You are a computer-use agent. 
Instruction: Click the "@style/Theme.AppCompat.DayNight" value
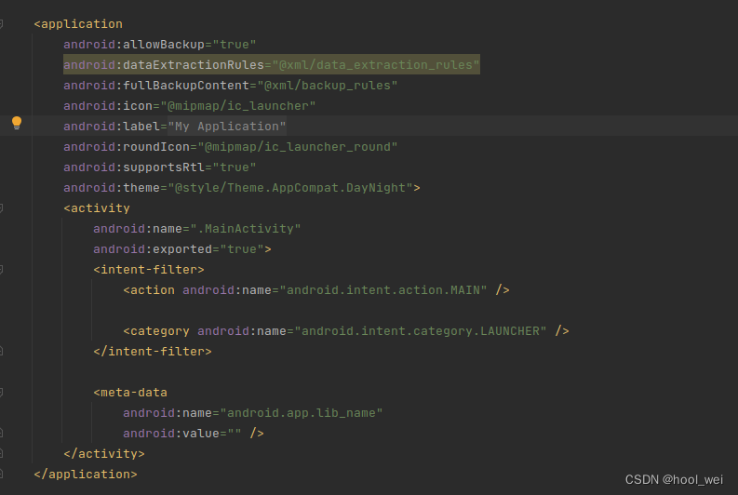290,188
